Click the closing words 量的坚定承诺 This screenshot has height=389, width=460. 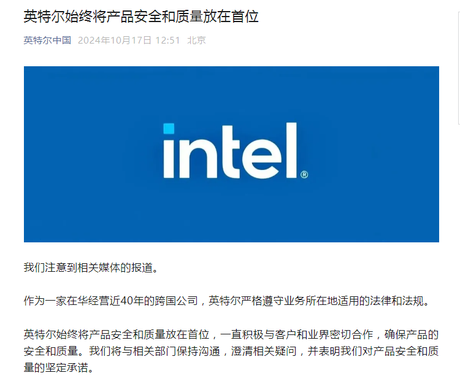pyautogui.click(x=56, y=368)
